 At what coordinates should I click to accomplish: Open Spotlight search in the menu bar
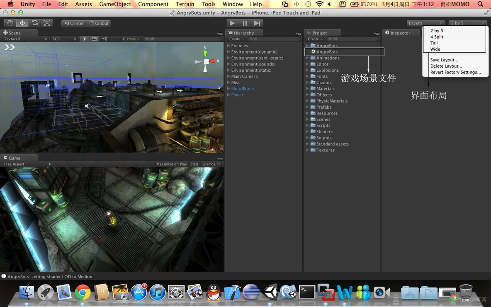point(480,4)
